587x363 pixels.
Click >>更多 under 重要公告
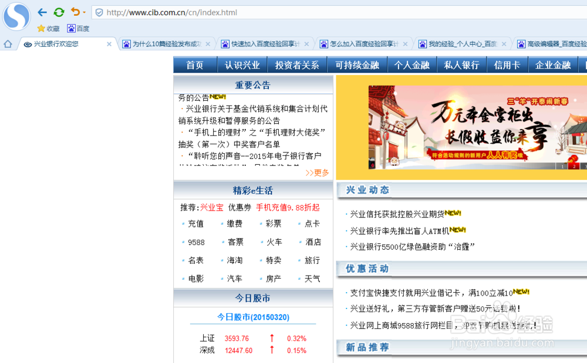coord(317,173)
